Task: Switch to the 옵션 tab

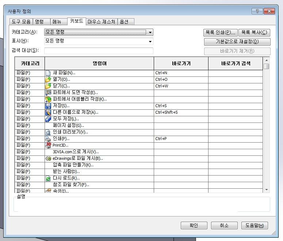Action: coord(126,22)
